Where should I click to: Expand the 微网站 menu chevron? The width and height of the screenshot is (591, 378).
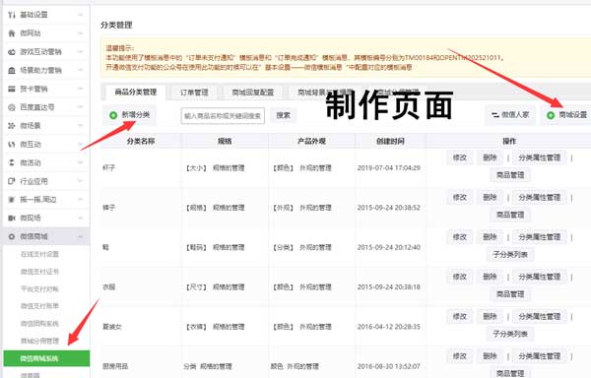(81, 33)
